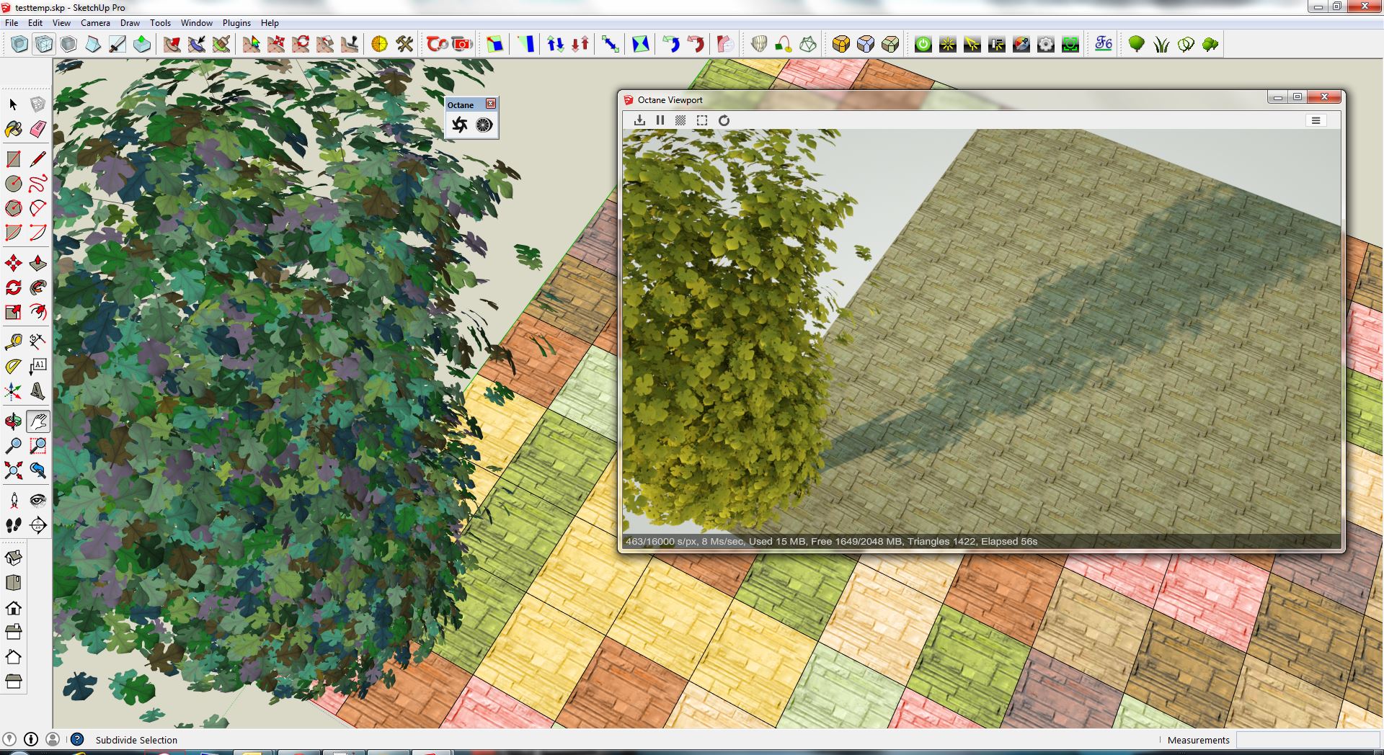
Task: Select the Zoom Window tool
Action: (37, 446)
